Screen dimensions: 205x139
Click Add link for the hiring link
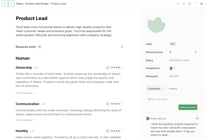[174, 76]
